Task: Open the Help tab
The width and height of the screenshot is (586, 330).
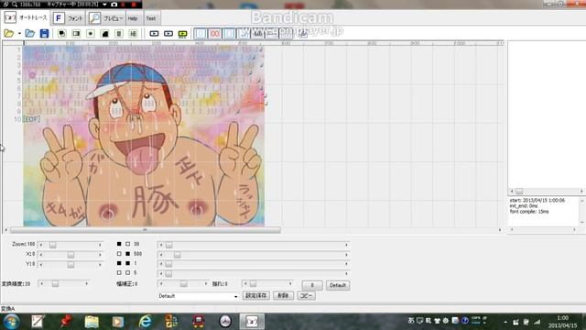Action: point(133,18)
